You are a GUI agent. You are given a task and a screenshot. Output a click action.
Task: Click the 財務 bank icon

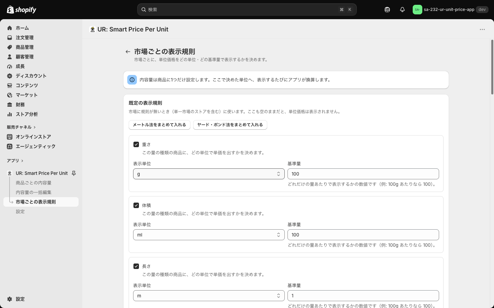[10, 105]
